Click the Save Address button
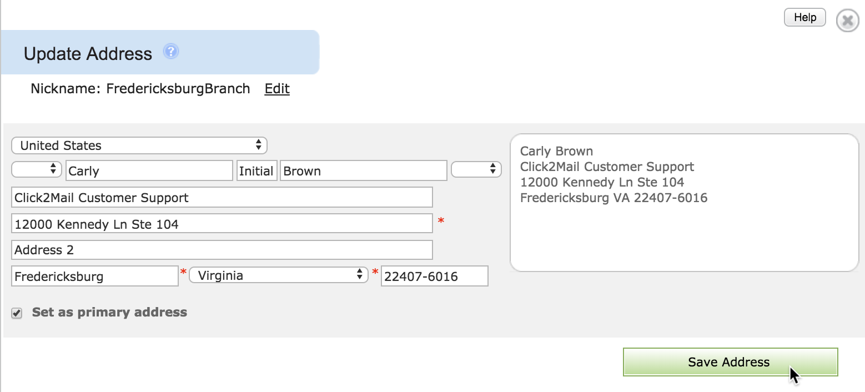This screenshot has height=392, width=865. pos(730,362)
